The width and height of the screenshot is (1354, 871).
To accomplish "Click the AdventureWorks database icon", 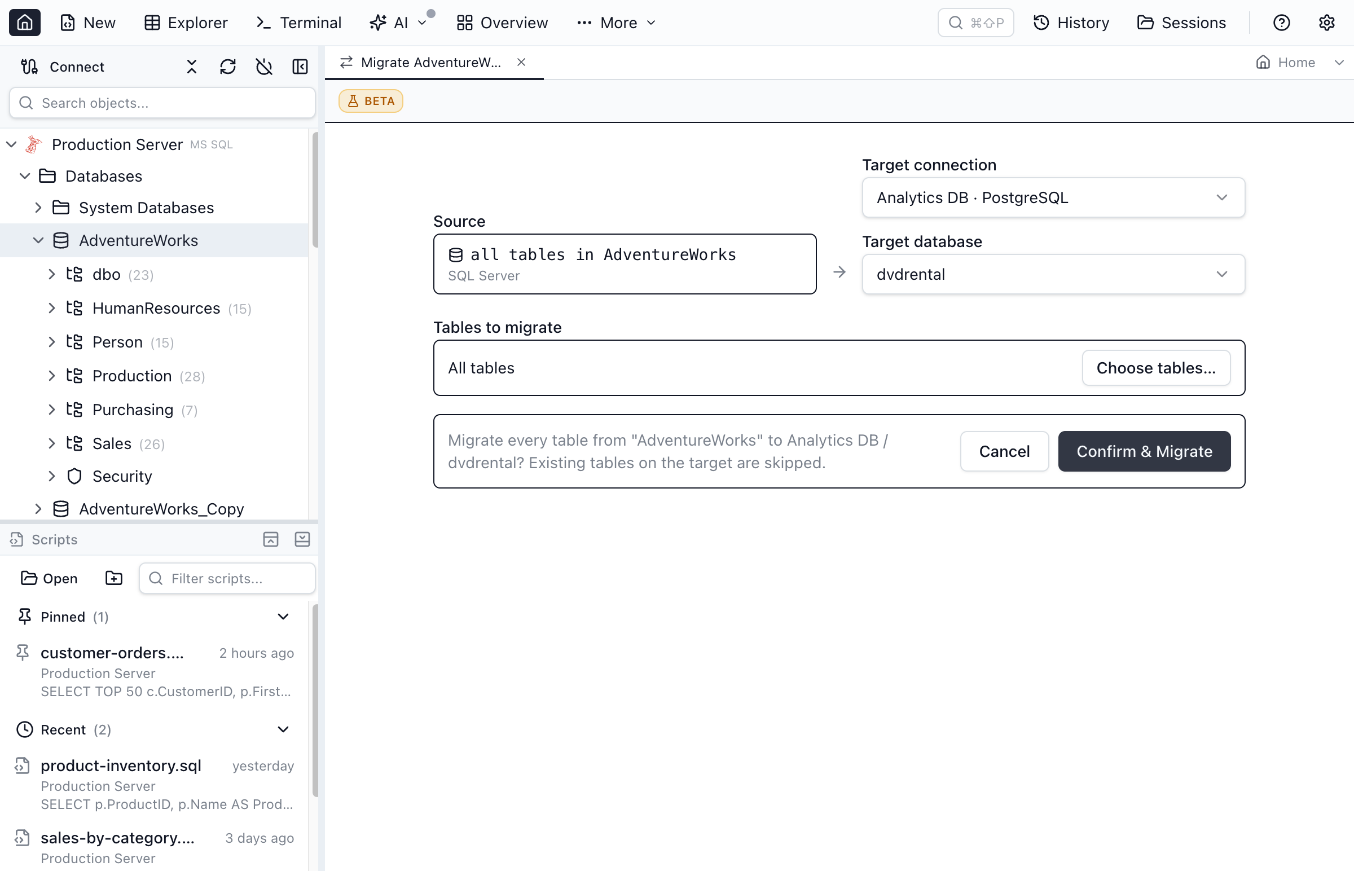I will click(x=61, y=240).
